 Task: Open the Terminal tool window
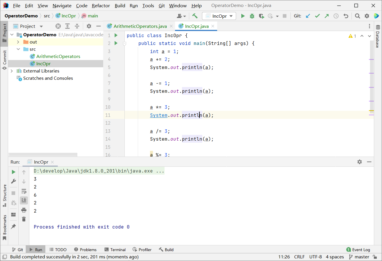tap(115, 249)
